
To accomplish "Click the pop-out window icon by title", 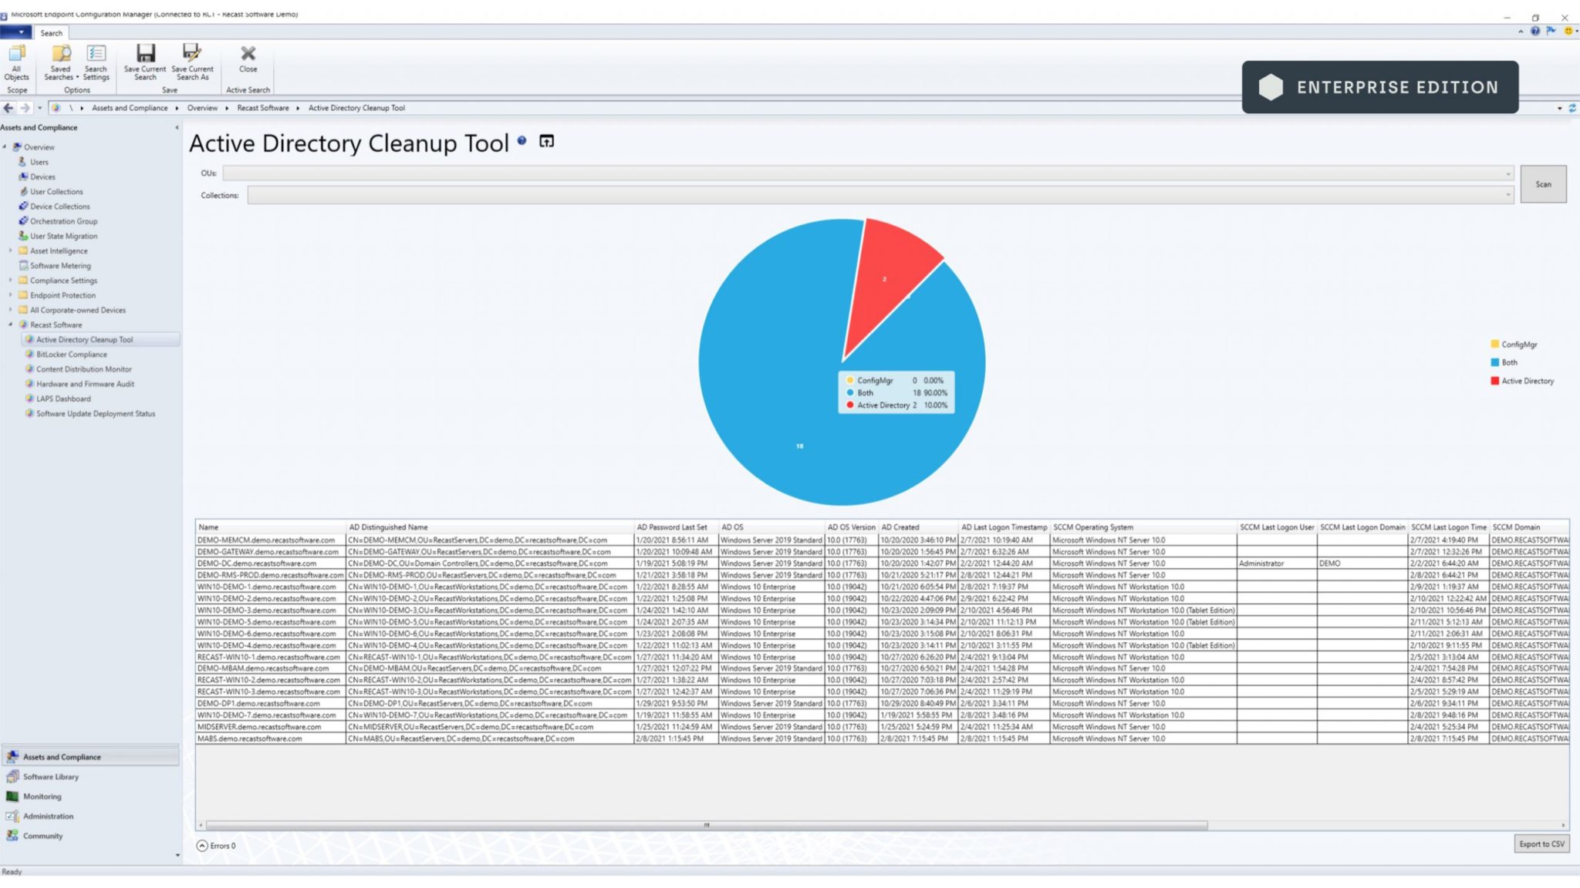I will 546,141.
